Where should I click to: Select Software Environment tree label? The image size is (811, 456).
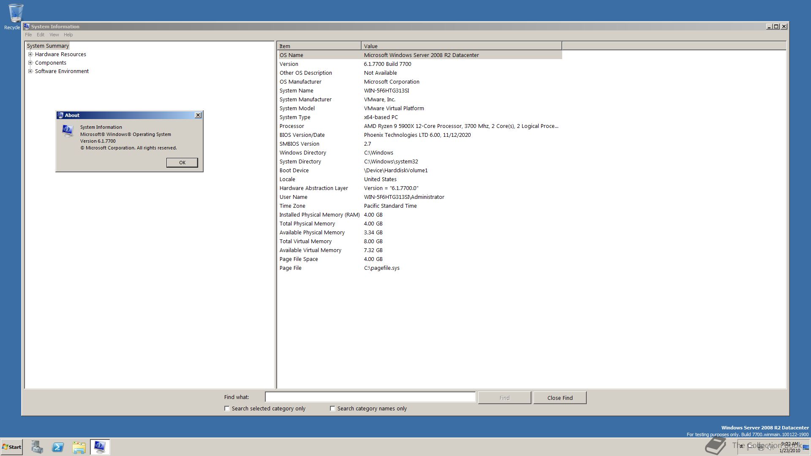[62, 71]
